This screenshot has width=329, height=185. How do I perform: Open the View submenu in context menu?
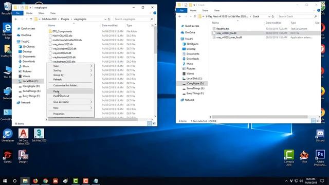70,66
